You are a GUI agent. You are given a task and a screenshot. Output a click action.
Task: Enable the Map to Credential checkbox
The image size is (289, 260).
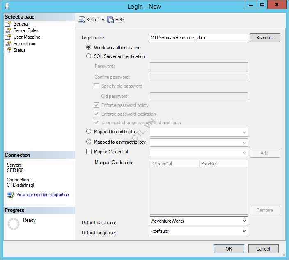coord(89,152)
